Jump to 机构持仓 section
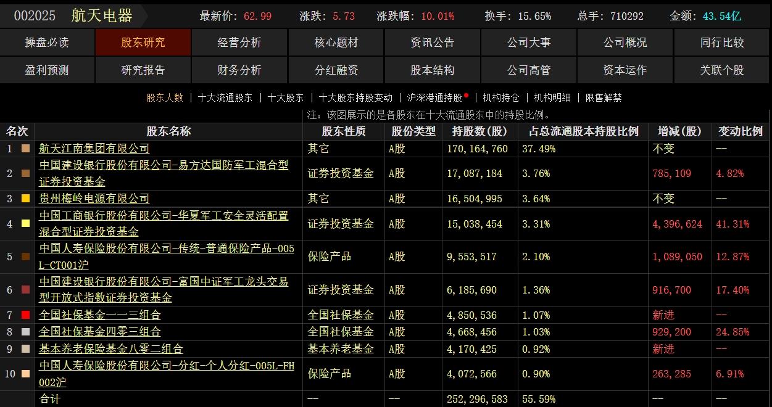772x407 pixels. click(x=501, y=97)
